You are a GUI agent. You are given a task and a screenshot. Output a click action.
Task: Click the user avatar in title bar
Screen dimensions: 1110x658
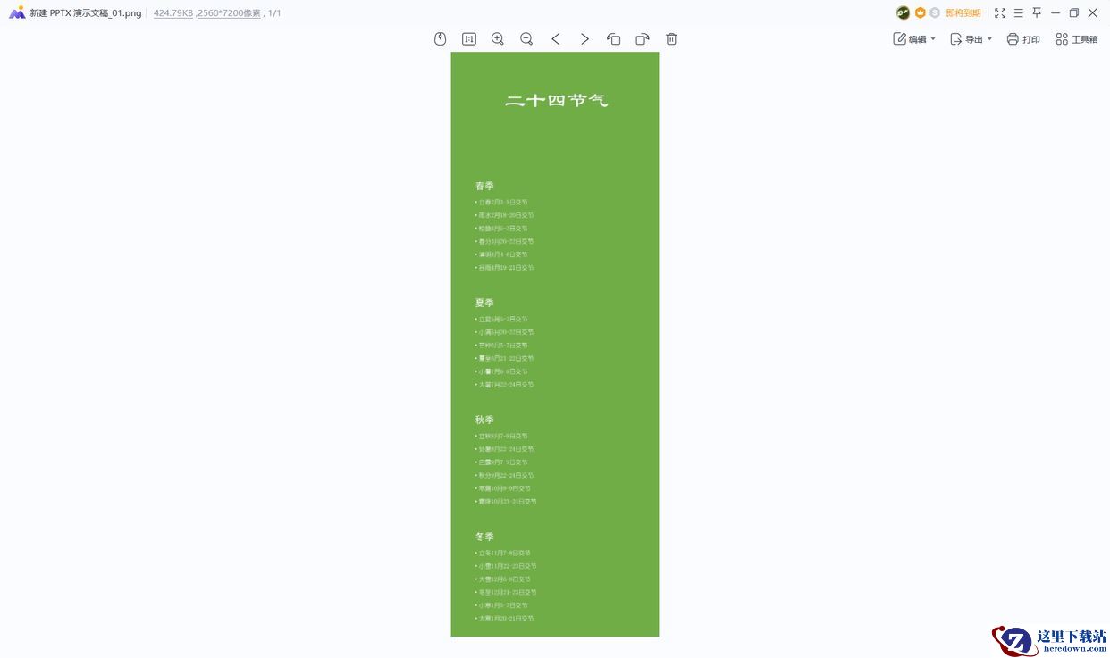(903, 13)
